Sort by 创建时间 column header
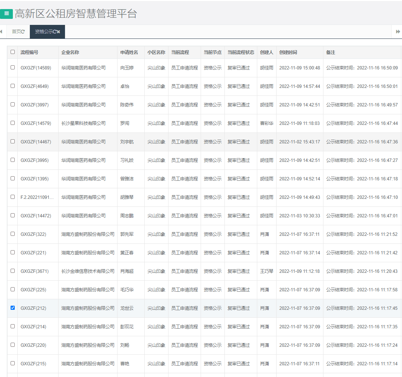 point(288,52)
